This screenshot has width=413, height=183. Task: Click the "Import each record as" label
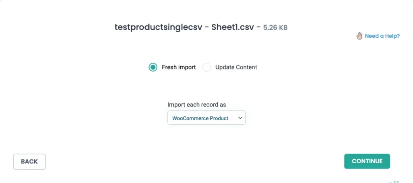[197, 105]
